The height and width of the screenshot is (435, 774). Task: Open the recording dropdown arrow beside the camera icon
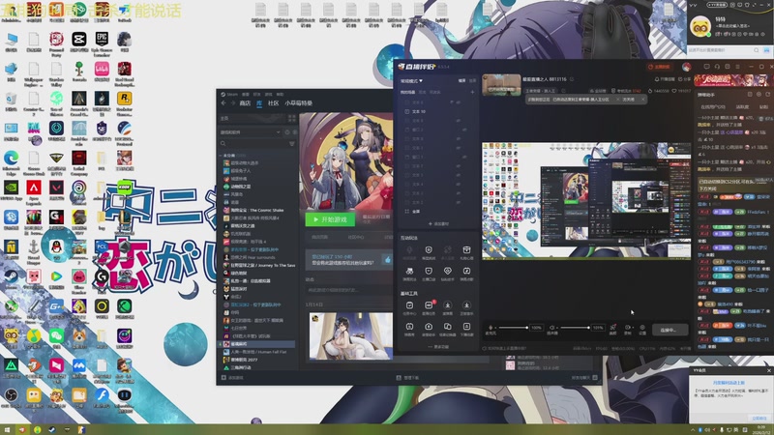633,328
